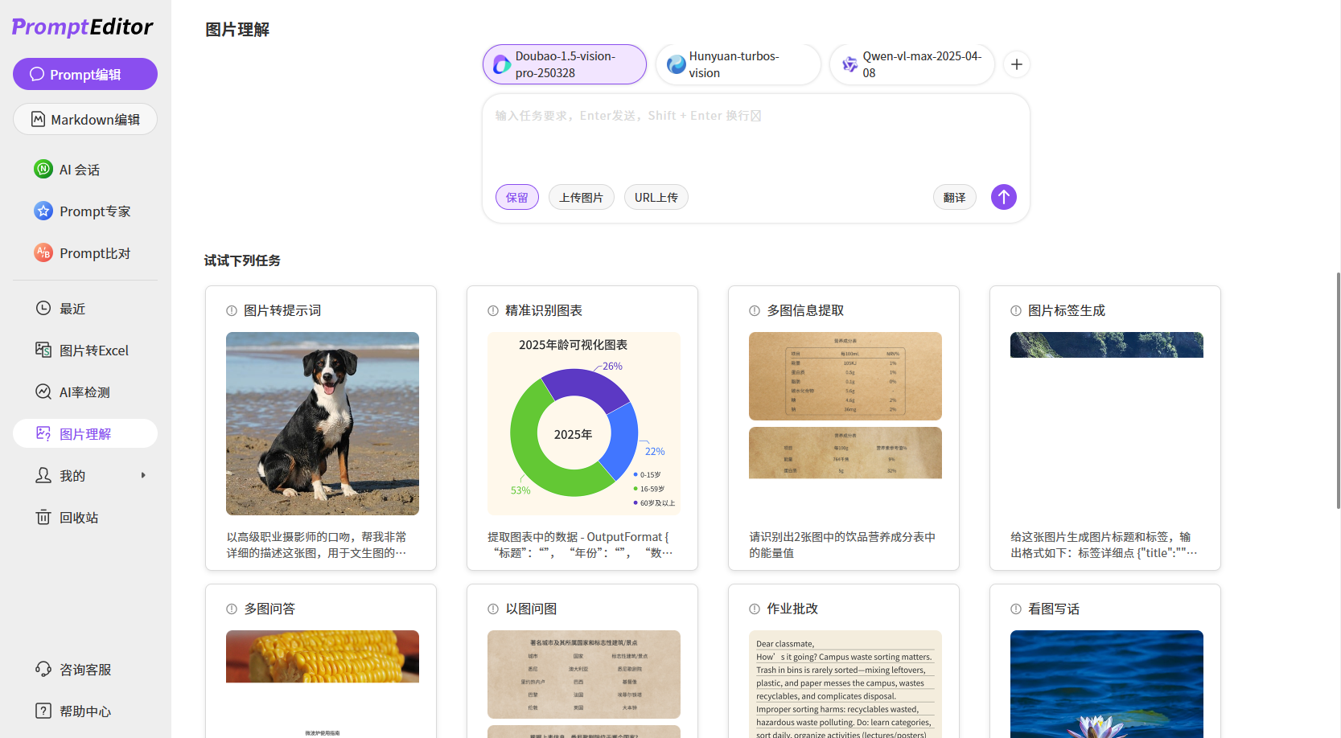The image size is (1341, 738).
Task: Select the Prompt专家 star icon
Action: [x=43, y=211]
